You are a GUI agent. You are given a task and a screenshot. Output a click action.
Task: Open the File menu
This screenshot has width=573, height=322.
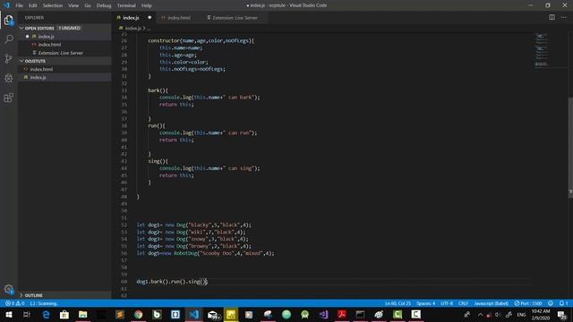coord(20,5)
